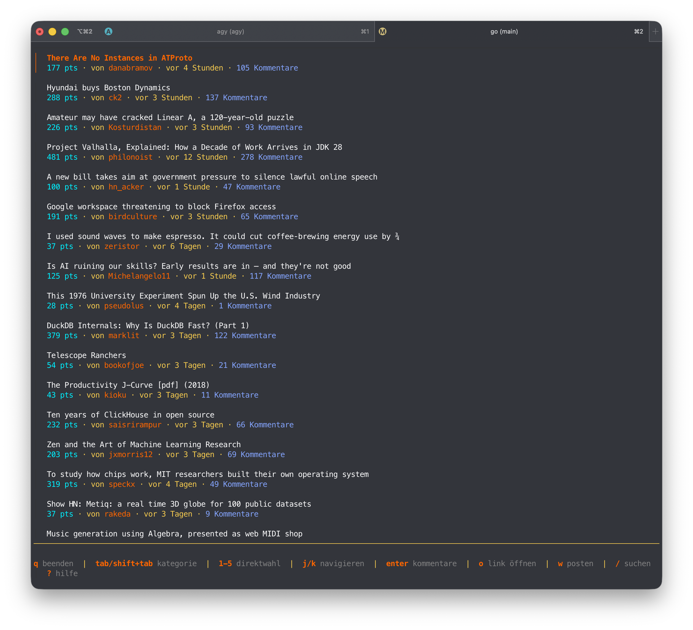Click 105 Kommentare on ATProto story
693x630 pixels.
coord(267,68)
